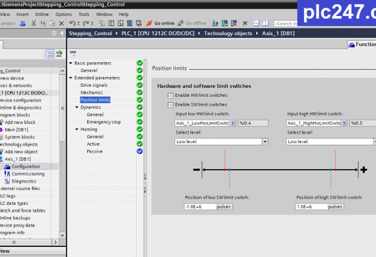Click the Redo arrow icon
This screenshot has width=376, height=257.
(x=86, y=23)
